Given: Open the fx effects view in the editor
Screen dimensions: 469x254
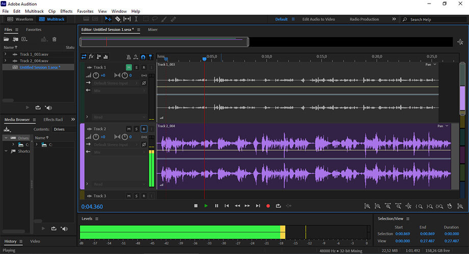Looking at the screenshot, I should point(91,57).
